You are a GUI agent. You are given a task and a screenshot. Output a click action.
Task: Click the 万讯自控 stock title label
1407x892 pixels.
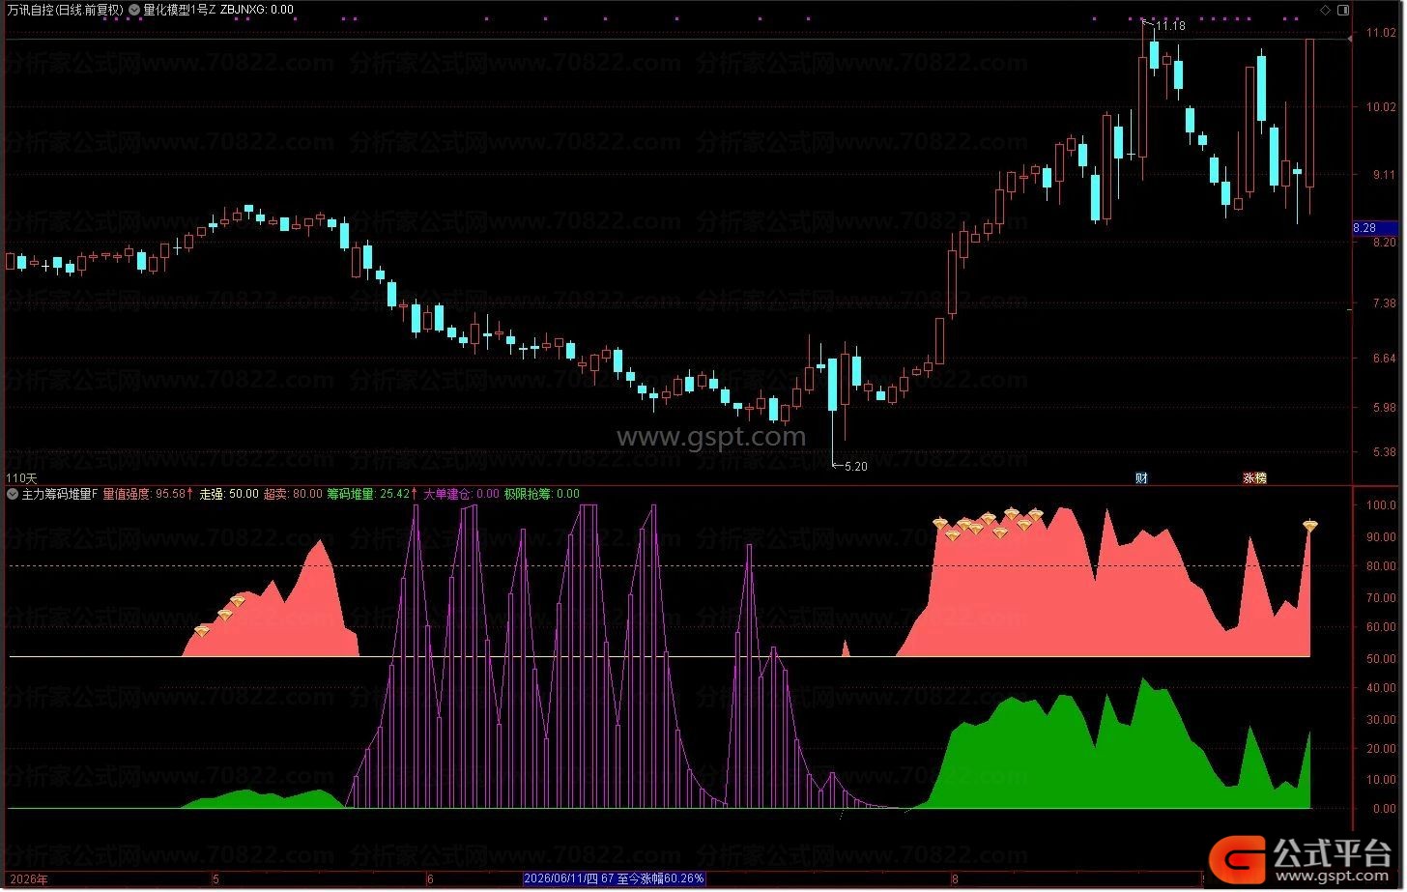click(31, 10)
